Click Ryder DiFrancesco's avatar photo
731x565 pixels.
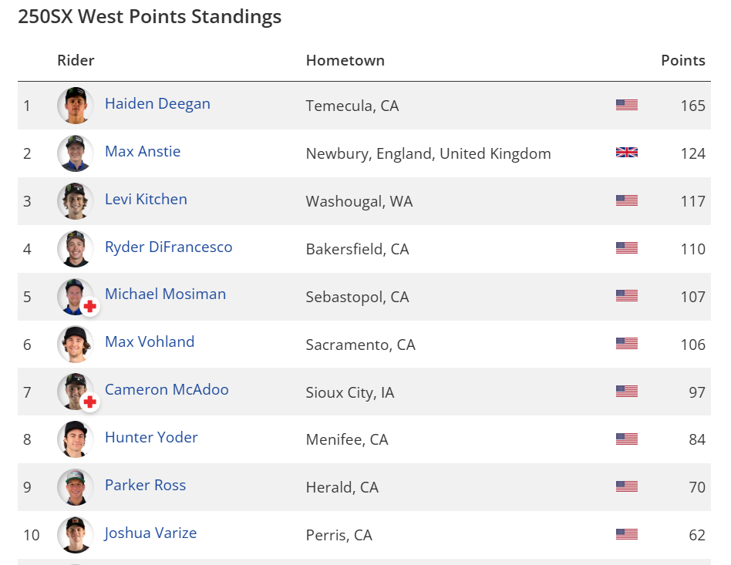click(x=76, y=248)
